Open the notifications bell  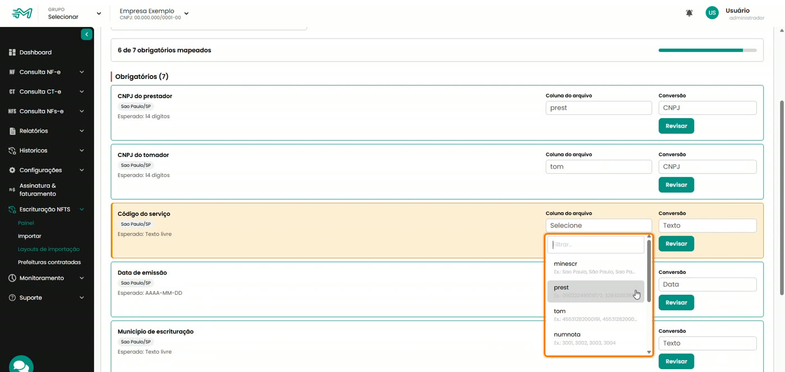point(689,13)
